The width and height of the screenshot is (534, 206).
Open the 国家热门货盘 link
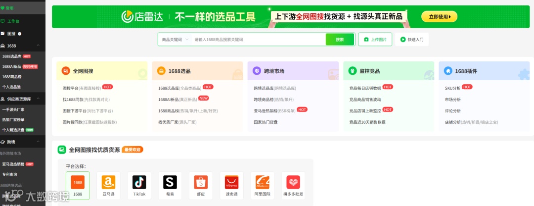point(266,122)
